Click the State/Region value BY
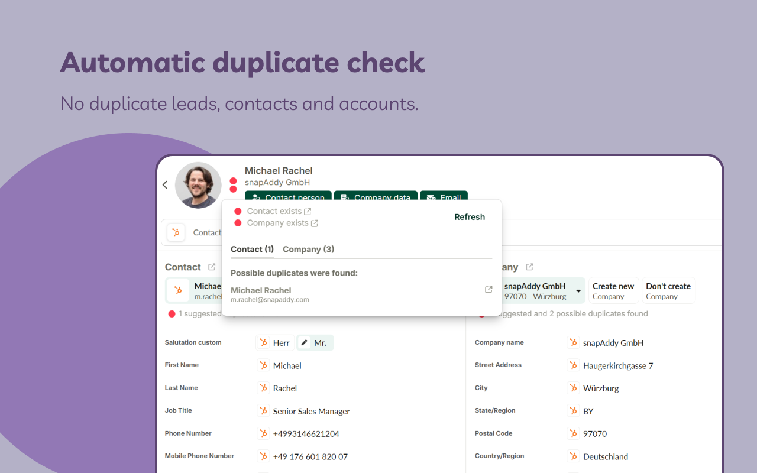The width and height of the screenshot is (757, 473). pos(588,412)
